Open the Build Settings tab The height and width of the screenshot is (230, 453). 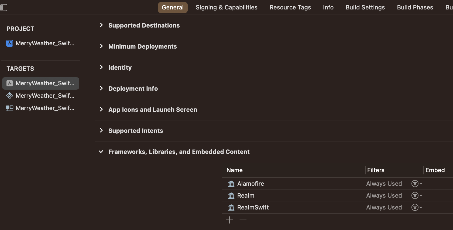click(365, 8)
